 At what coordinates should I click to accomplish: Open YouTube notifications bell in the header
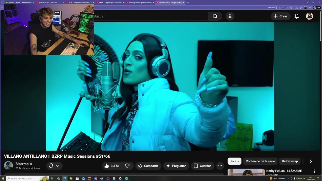[297, 16]
